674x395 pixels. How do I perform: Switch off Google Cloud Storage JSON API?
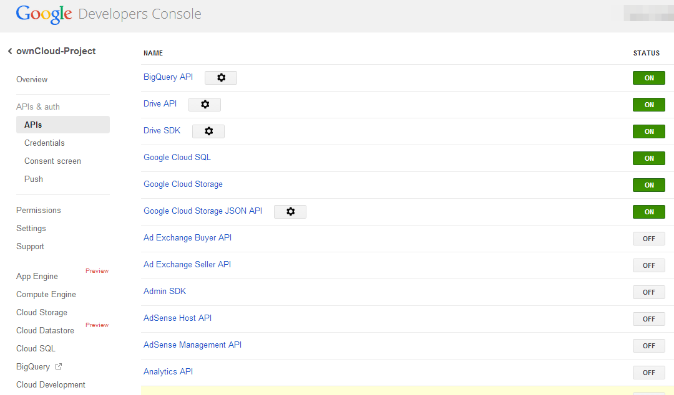point(648,212)
